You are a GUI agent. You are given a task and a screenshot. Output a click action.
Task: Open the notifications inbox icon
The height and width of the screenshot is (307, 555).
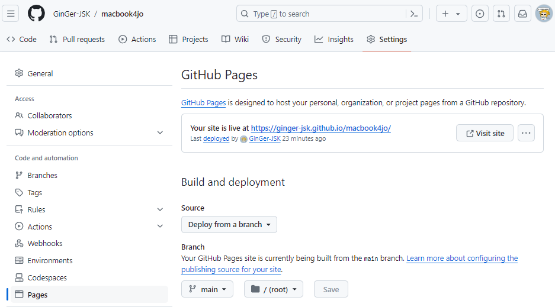point(522,14)
